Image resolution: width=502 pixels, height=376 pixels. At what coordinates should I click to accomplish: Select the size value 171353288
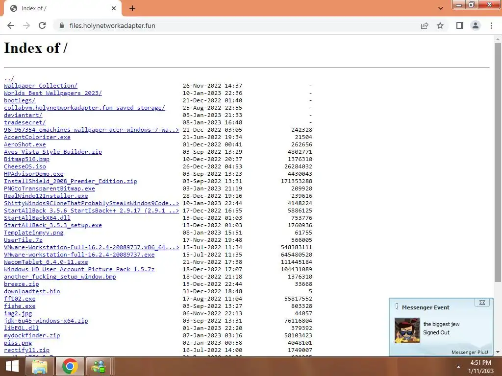[x=297, y=181]
